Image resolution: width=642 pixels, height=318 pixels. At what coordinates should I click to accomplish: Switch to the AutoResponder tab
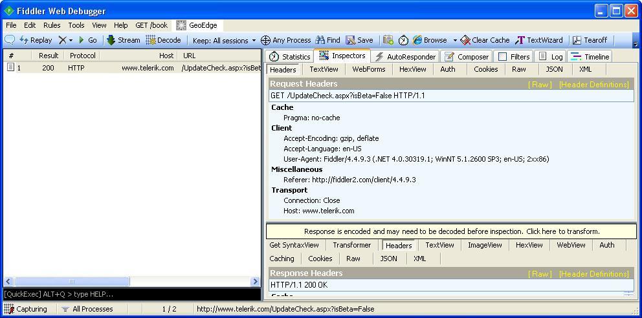405,57
